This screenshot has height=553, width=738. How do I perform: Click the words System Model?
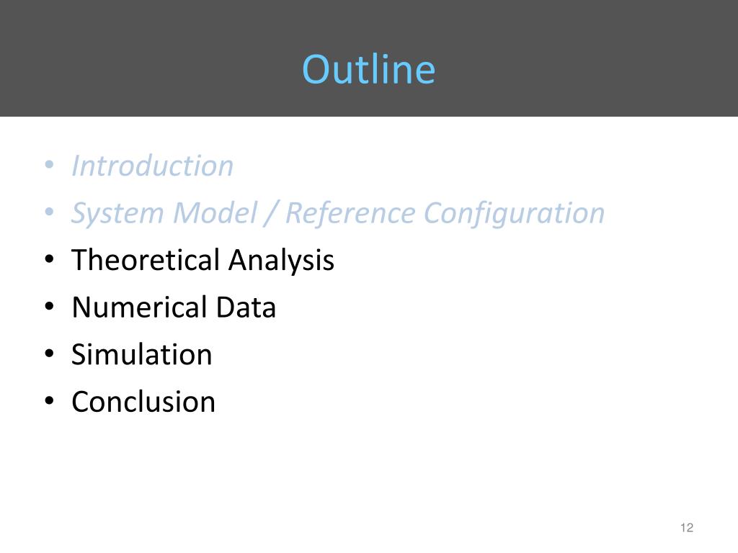point(164,213)
